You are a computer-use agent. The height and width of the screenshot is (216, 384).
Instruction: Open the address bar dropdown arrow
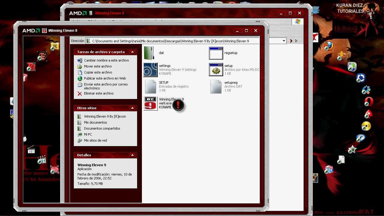(284, 41)
